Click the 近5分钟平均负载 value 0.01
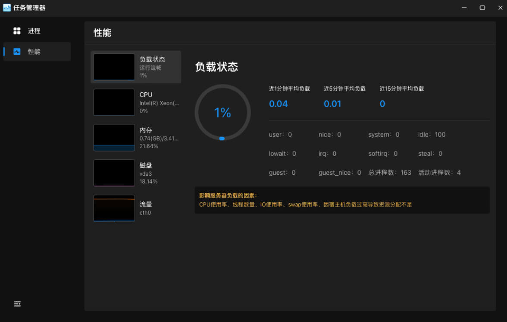The height and width of the screenshot is (322, 507). point(332,104)
